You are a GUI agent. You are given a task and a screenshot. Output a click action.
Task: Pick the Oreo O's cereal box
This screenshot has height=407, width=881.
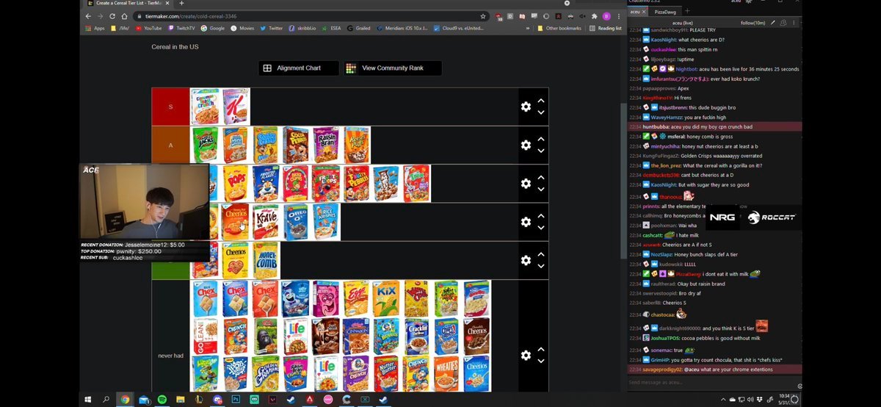coord(295,222)
